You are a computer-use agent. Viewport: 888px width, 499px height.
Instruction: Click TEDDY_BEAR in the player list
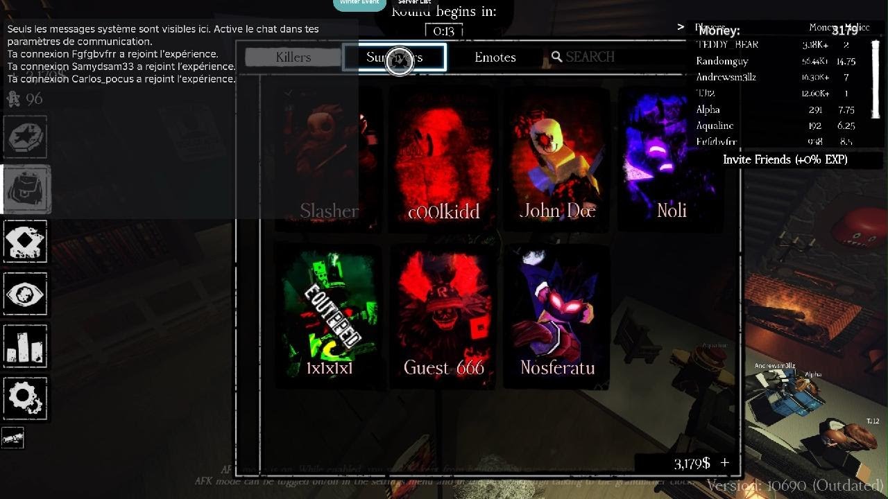[x=727, y=44]
